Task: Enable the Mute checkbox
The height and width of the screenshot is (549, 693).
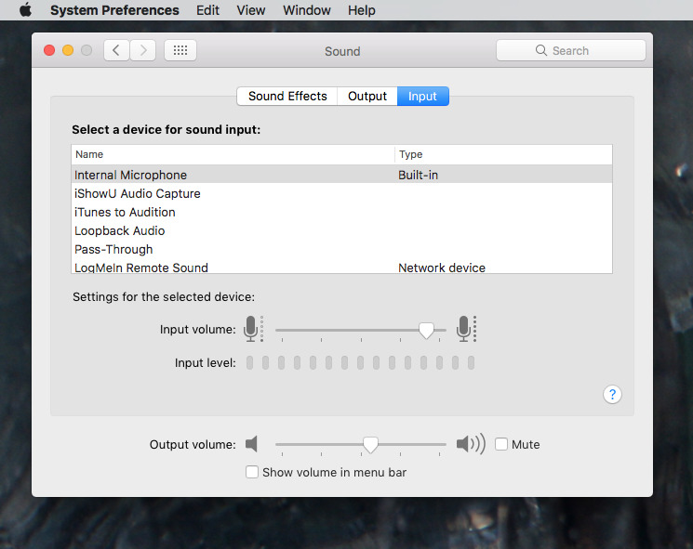Action: click(501, 444)
